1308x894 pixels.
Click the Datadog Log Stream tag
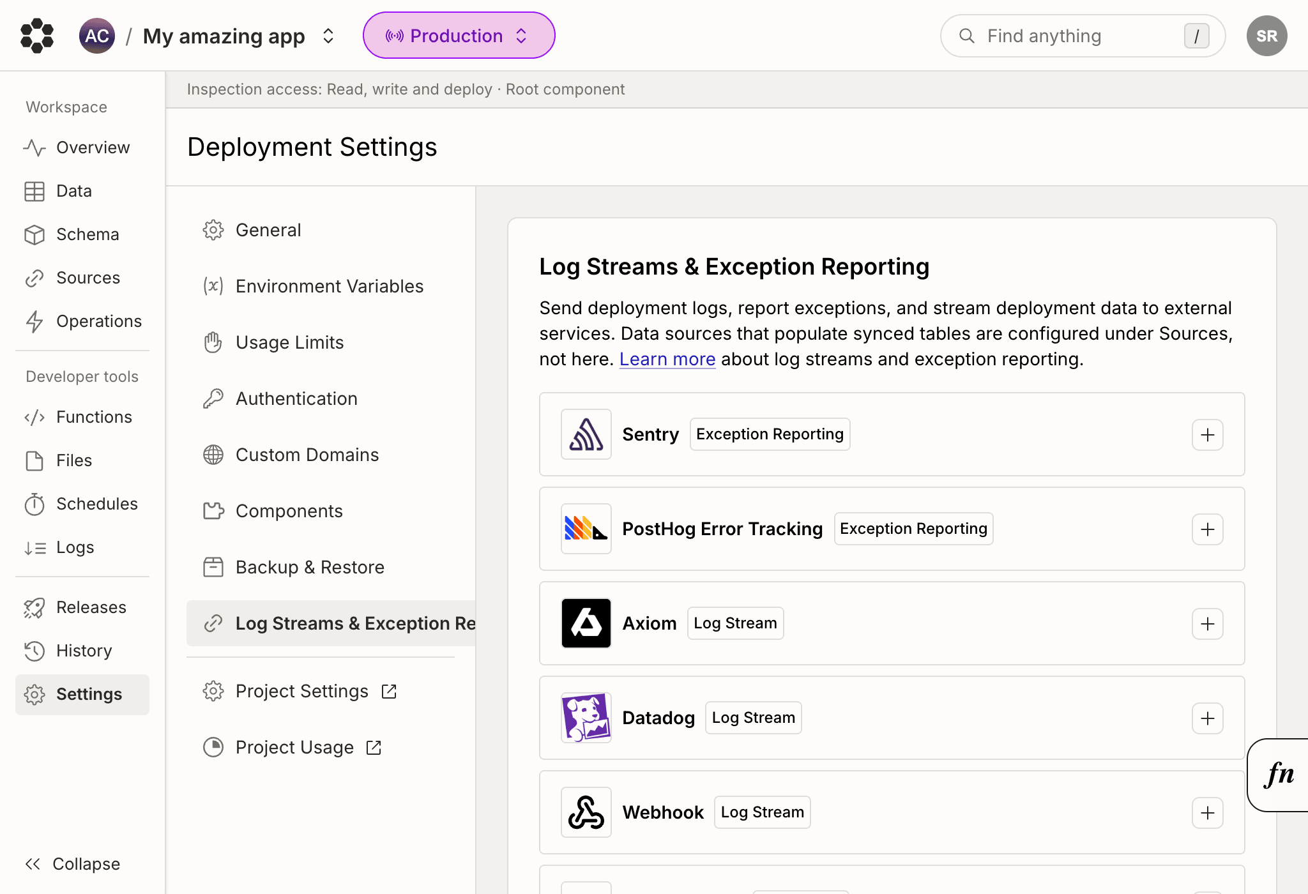[x=753, y=718]
